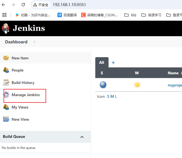Add a new view with the plus tab

tap(113, 63)
